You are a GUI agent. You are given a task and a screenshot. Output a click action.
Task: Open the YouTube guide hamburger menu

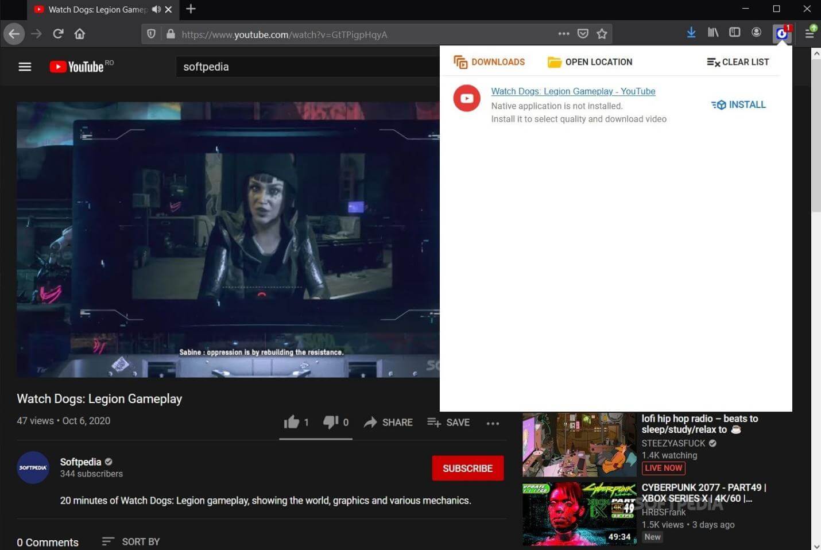click(25, 67)
